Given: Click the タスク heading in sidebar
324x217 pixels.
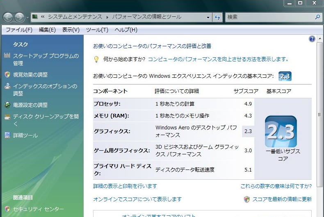Looking at the screenshot, I should pyautogui.click(x=20, y=44).
